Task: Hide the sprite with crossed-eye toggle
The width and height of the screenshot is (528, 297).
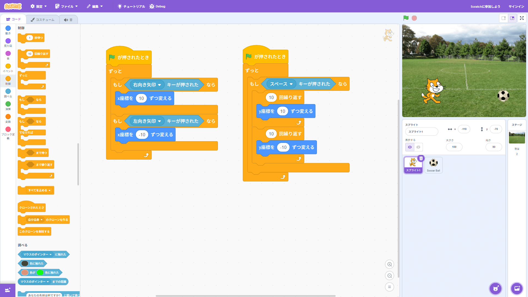Action: 418,147
